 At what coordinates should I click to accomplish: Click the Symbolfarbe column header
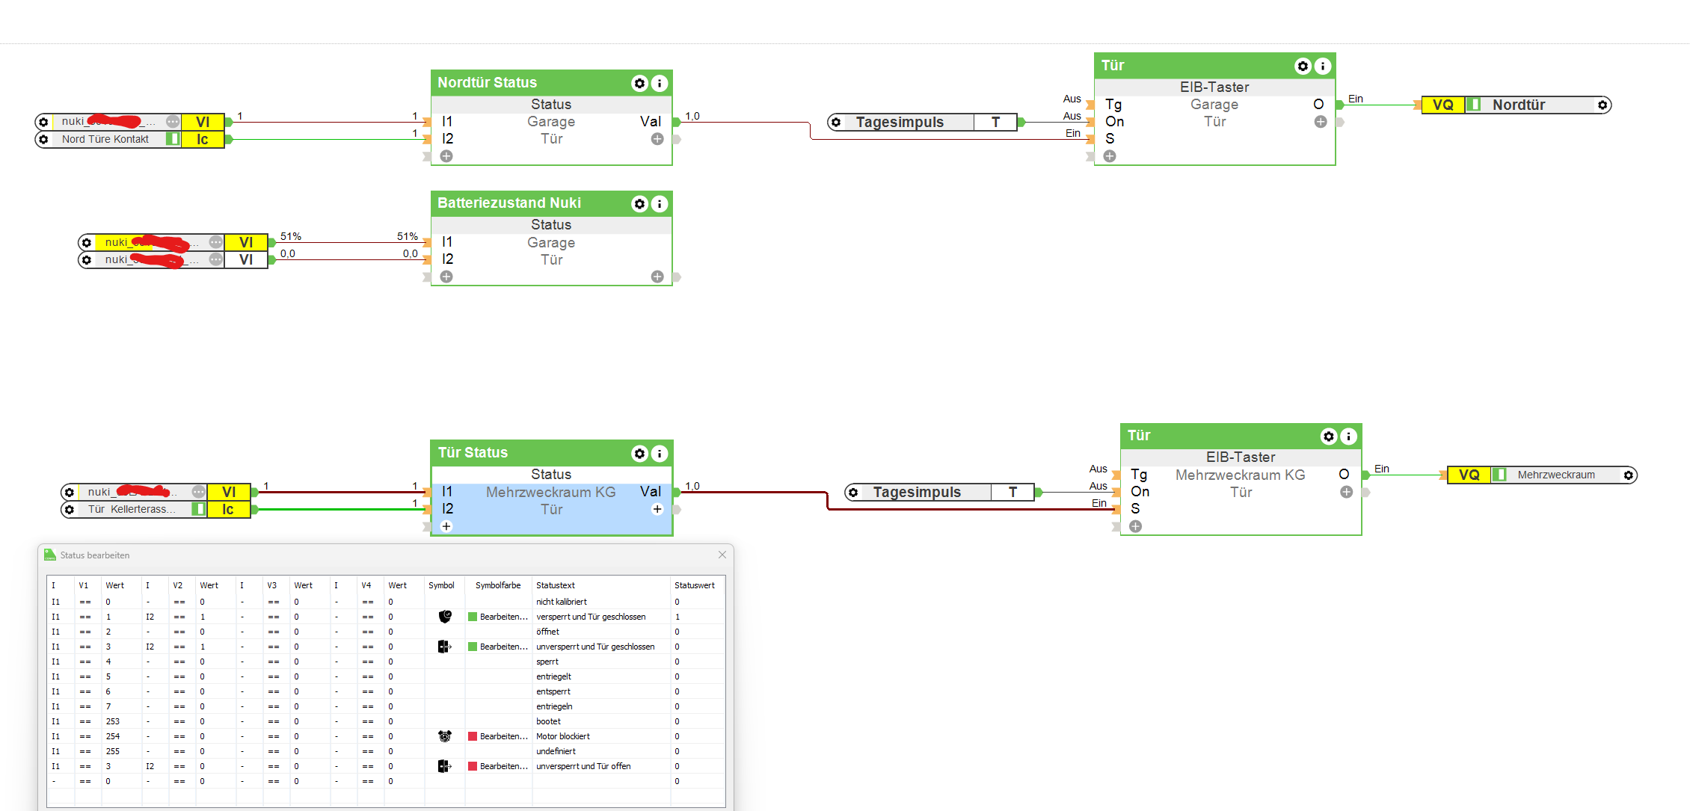coord(498,585)
